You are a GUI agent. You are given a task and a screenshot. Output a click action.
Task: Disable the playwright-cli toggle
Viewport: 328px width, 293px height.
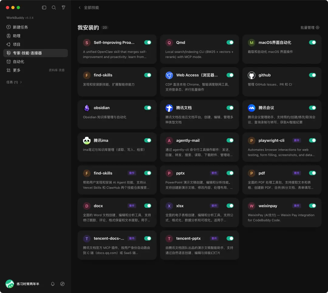click(312, 140)
